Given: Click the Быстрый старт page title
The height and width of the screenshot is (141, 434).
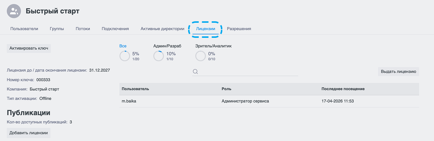Looking at the screenshot, I should click(53, 11).
